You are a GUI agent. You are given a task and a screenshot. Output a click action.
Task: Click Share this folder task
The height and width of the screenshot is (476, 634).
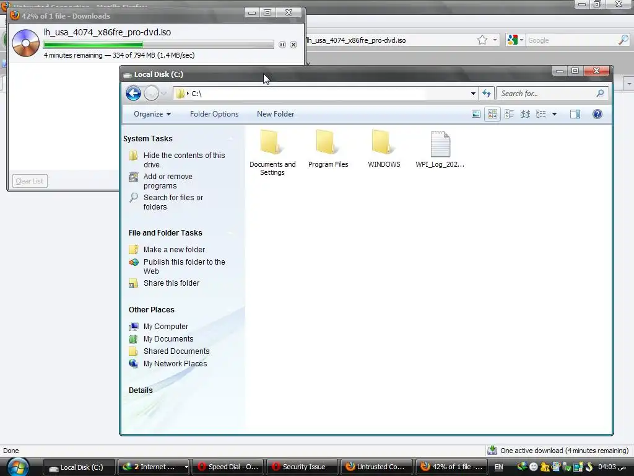pos(171,283)
